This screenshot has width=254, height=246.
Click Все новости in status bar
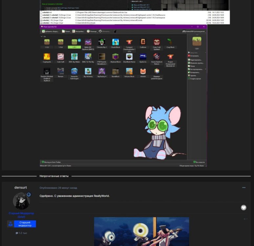coord(199,162)
